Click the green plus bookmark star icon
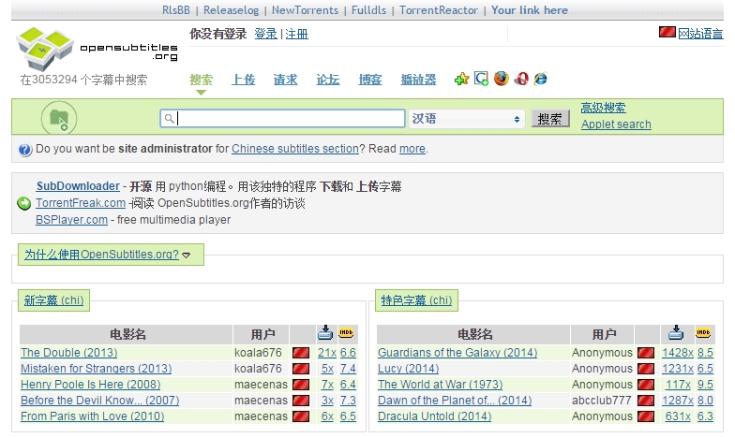Screen dimensions: 735x438 tap(461, 79)
